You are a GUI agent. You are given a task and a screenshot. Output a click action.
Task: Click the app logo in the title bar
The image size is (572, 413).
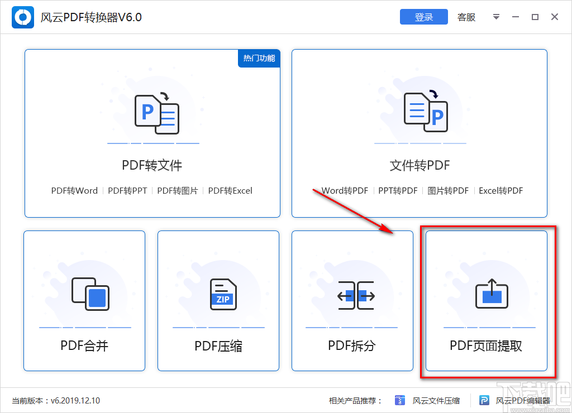click(x=22, y=17)
